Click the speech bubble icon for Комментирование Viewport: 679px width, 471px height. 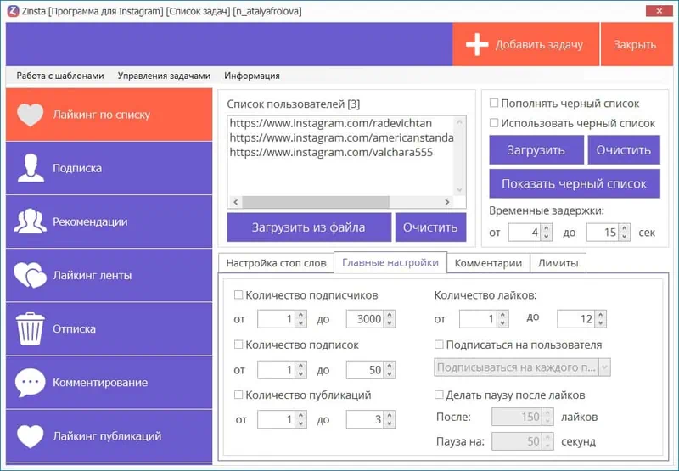[x=30, y=382]
